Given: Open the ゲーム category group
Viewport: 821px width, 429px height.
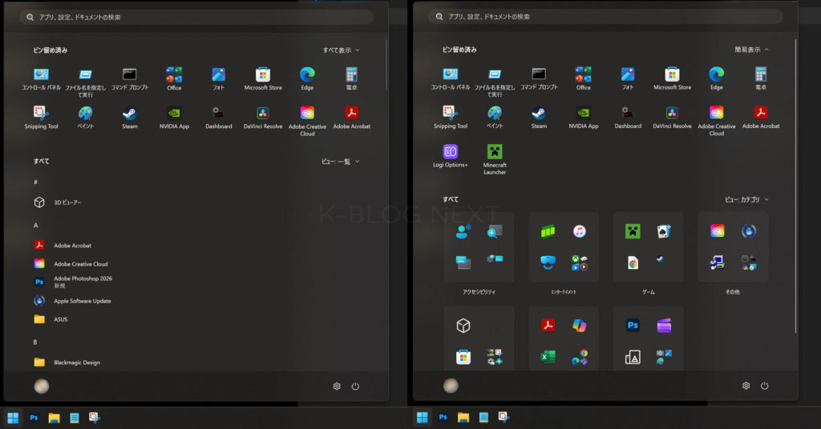Looking at the screenshot, I should coord(648,247).
